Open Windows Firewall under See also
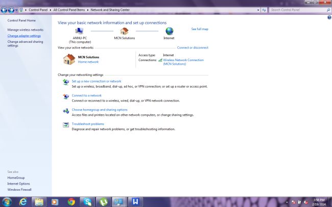The image size is (332, 207). coord(19,190)
